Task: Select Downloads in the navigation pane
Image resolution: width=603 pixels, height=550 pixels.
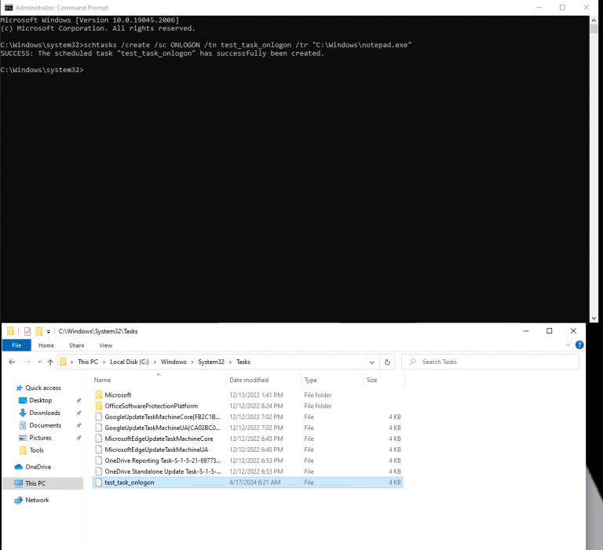Action: click(45, 413)
